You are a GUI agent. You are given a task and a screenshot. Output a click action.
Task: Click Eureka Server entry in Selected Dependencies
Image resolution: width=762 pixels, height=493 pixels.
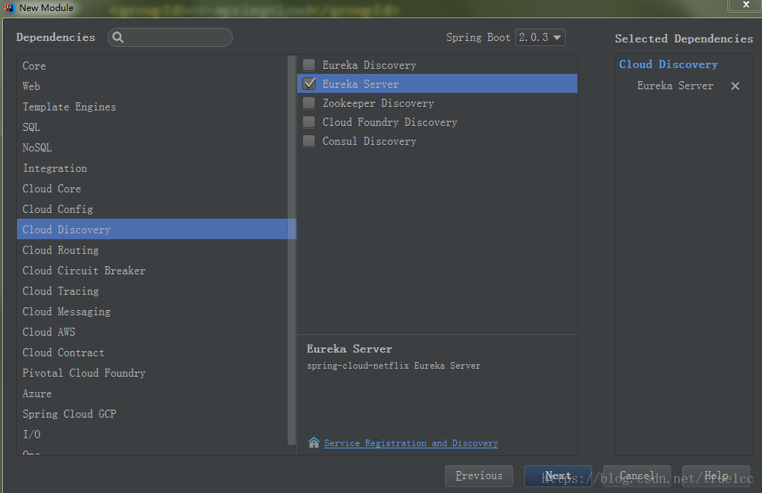pyautogui.click(x=676, y=86)
